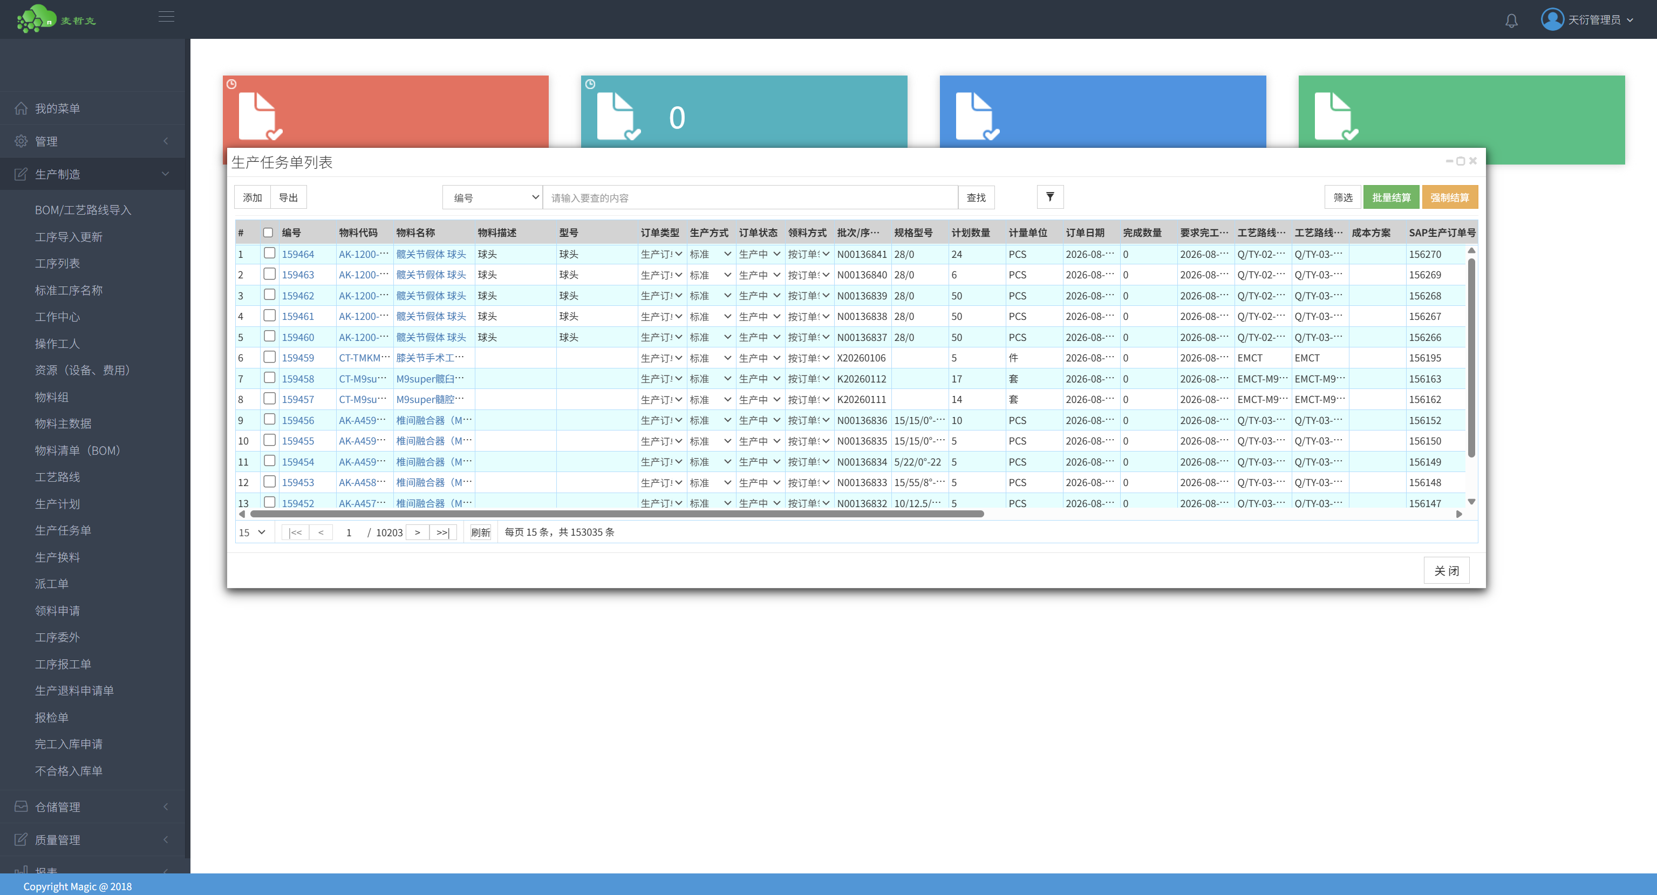Check the row 159459 checkbox
The image size is (1657, 895).
click(270, 357)
